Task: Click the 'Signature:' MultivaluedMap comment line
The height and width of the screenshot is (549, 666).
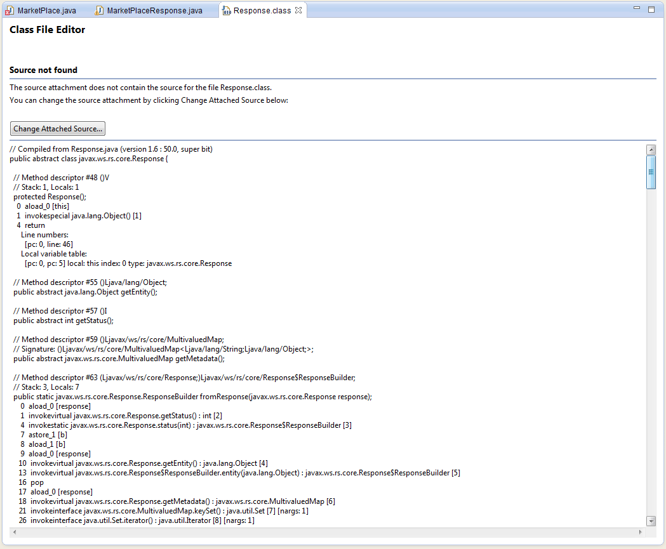Action: click(x=164, y=350)
